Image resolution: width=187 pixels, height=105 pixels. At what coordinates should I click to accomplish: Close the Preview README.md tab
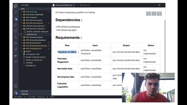click(x=74, y=5)
